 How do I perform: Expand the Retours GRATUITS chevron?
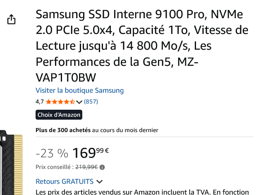pos(99,181)
